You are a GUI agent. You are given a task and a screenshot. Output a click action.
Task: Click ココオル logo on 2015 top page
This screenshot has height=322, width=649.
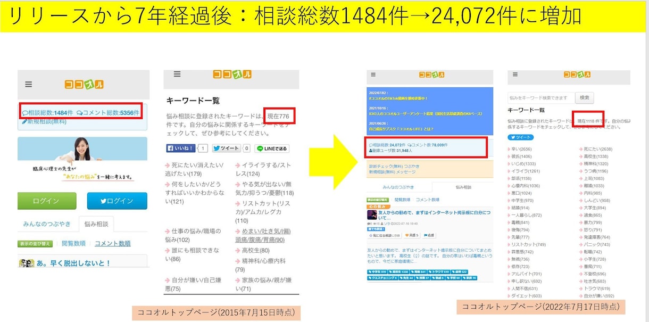84,84
